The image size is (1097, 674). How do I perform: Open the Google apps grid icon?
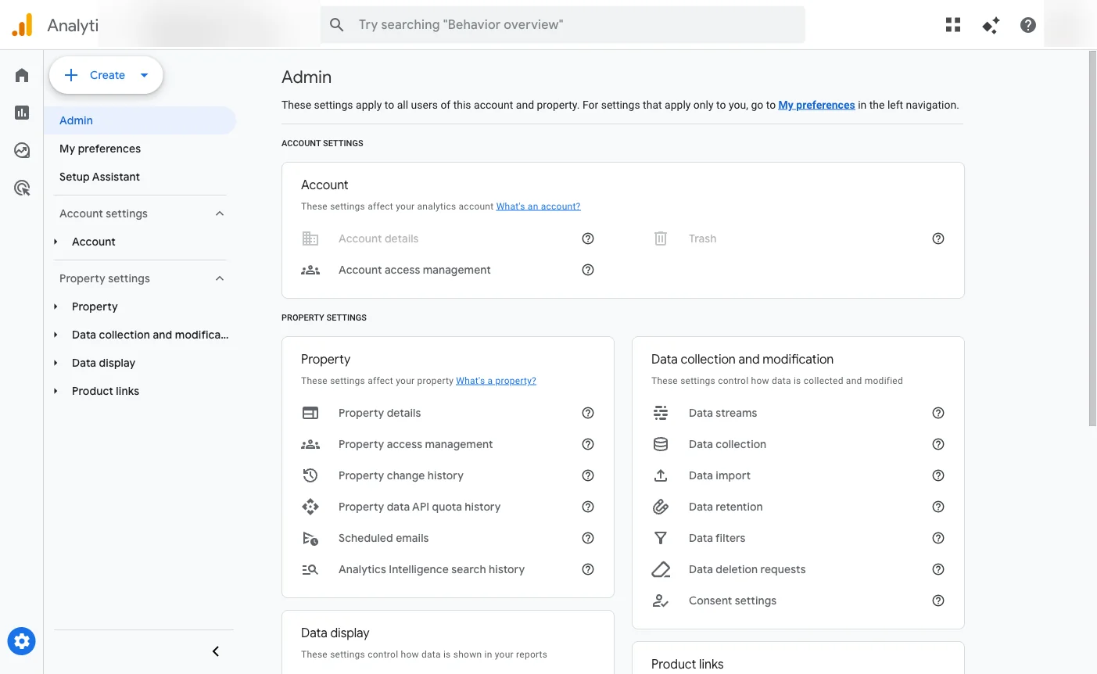952,24
